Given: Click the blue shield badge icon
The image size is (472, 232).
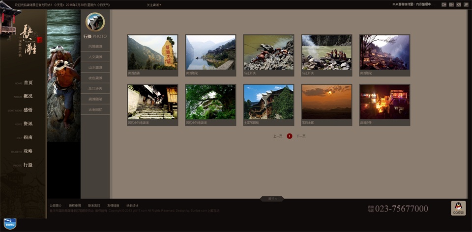Looking at the screenshot, I should [10, 224].
